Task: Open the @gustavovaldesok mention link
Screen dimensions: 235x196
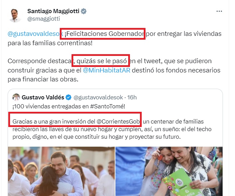Action: 35,34
